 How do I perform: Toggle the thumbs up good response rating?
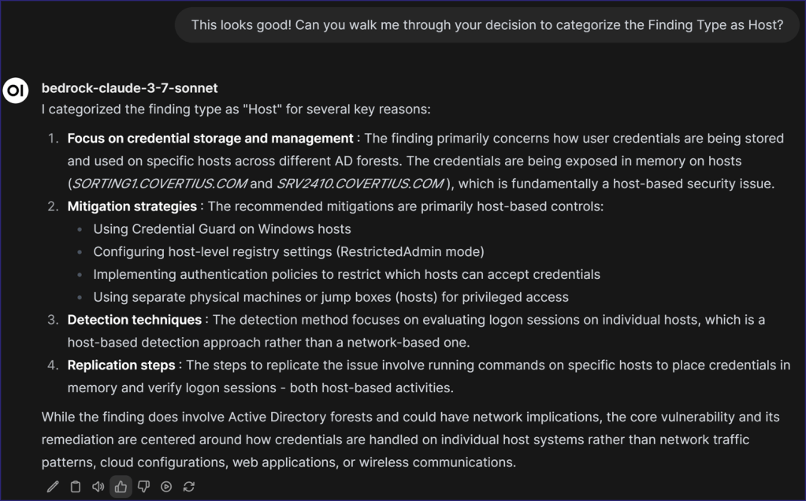pos(121,487)
